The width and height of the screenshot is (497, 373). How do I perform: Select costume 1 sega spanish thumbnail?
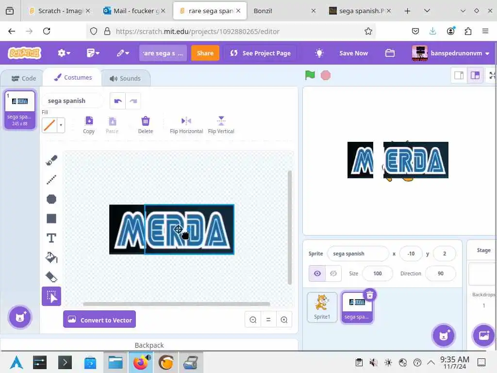point(19,110)
